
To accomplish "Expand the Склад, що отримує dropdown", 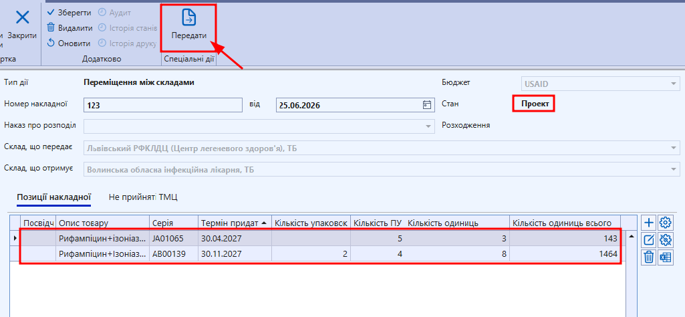I will [x=673, y=169].
